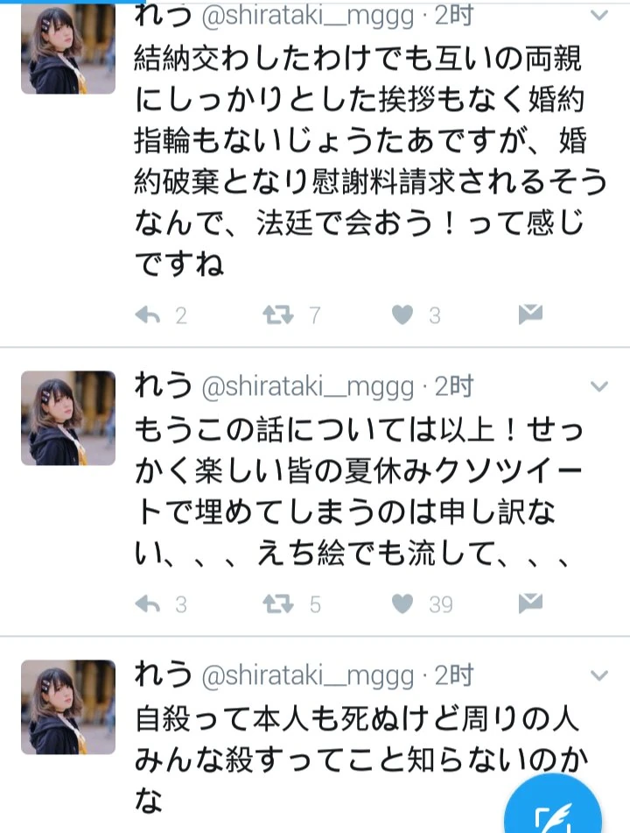Open @shirataki__mggg handle in second tweet

click(x=307, y=387)
